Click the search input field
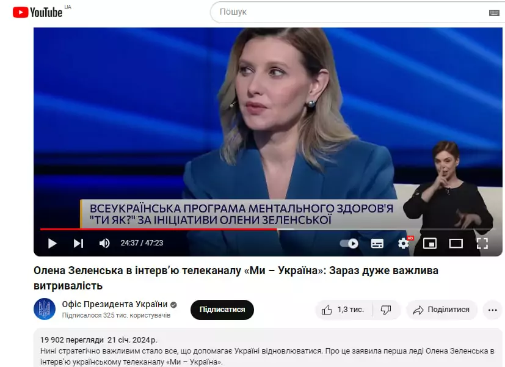This screenshot has height=367, width=505. 348,12
